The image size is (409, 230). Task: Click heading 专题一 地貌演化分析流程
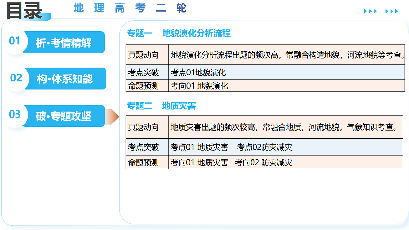(179, 33)
